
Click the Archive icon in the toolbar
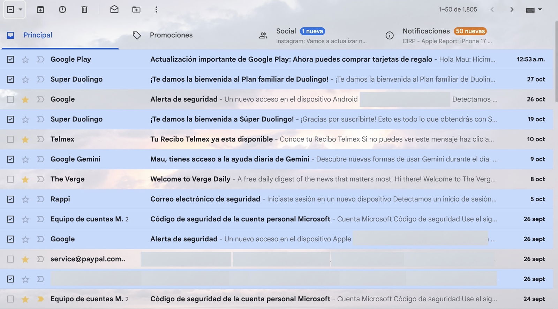[40, 9]
